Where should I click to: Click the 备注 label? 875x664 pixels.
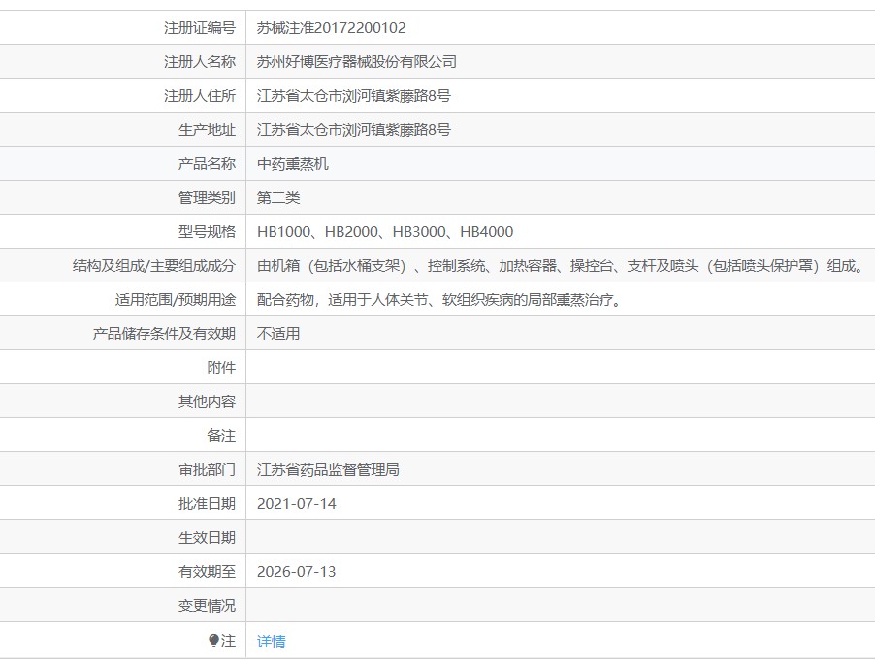click(x=221, y=436)
